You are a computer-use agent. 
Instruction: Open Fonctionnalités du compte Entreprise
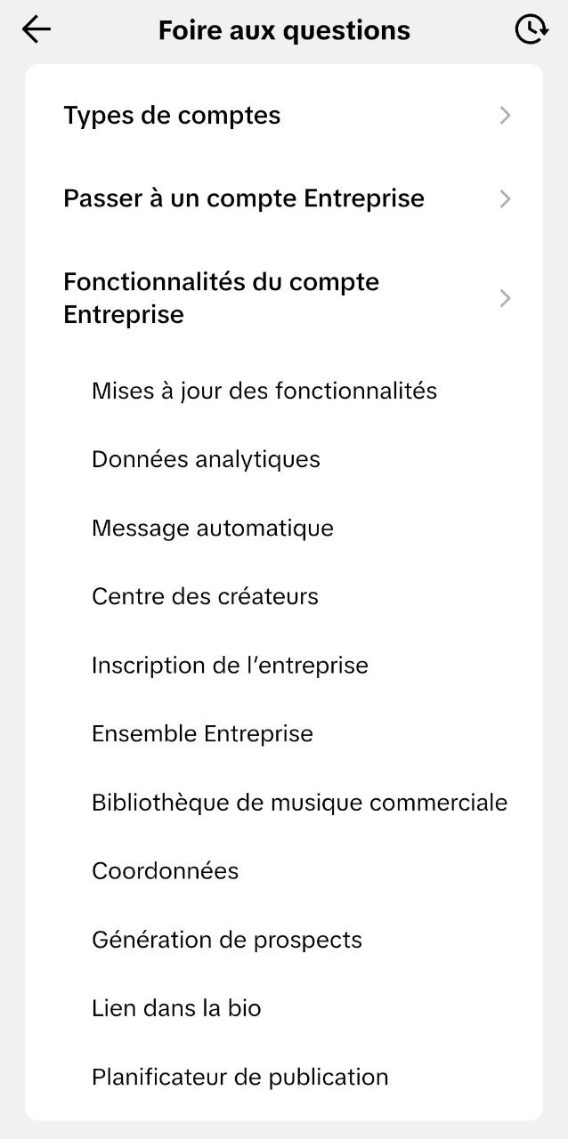coord(221,298)
